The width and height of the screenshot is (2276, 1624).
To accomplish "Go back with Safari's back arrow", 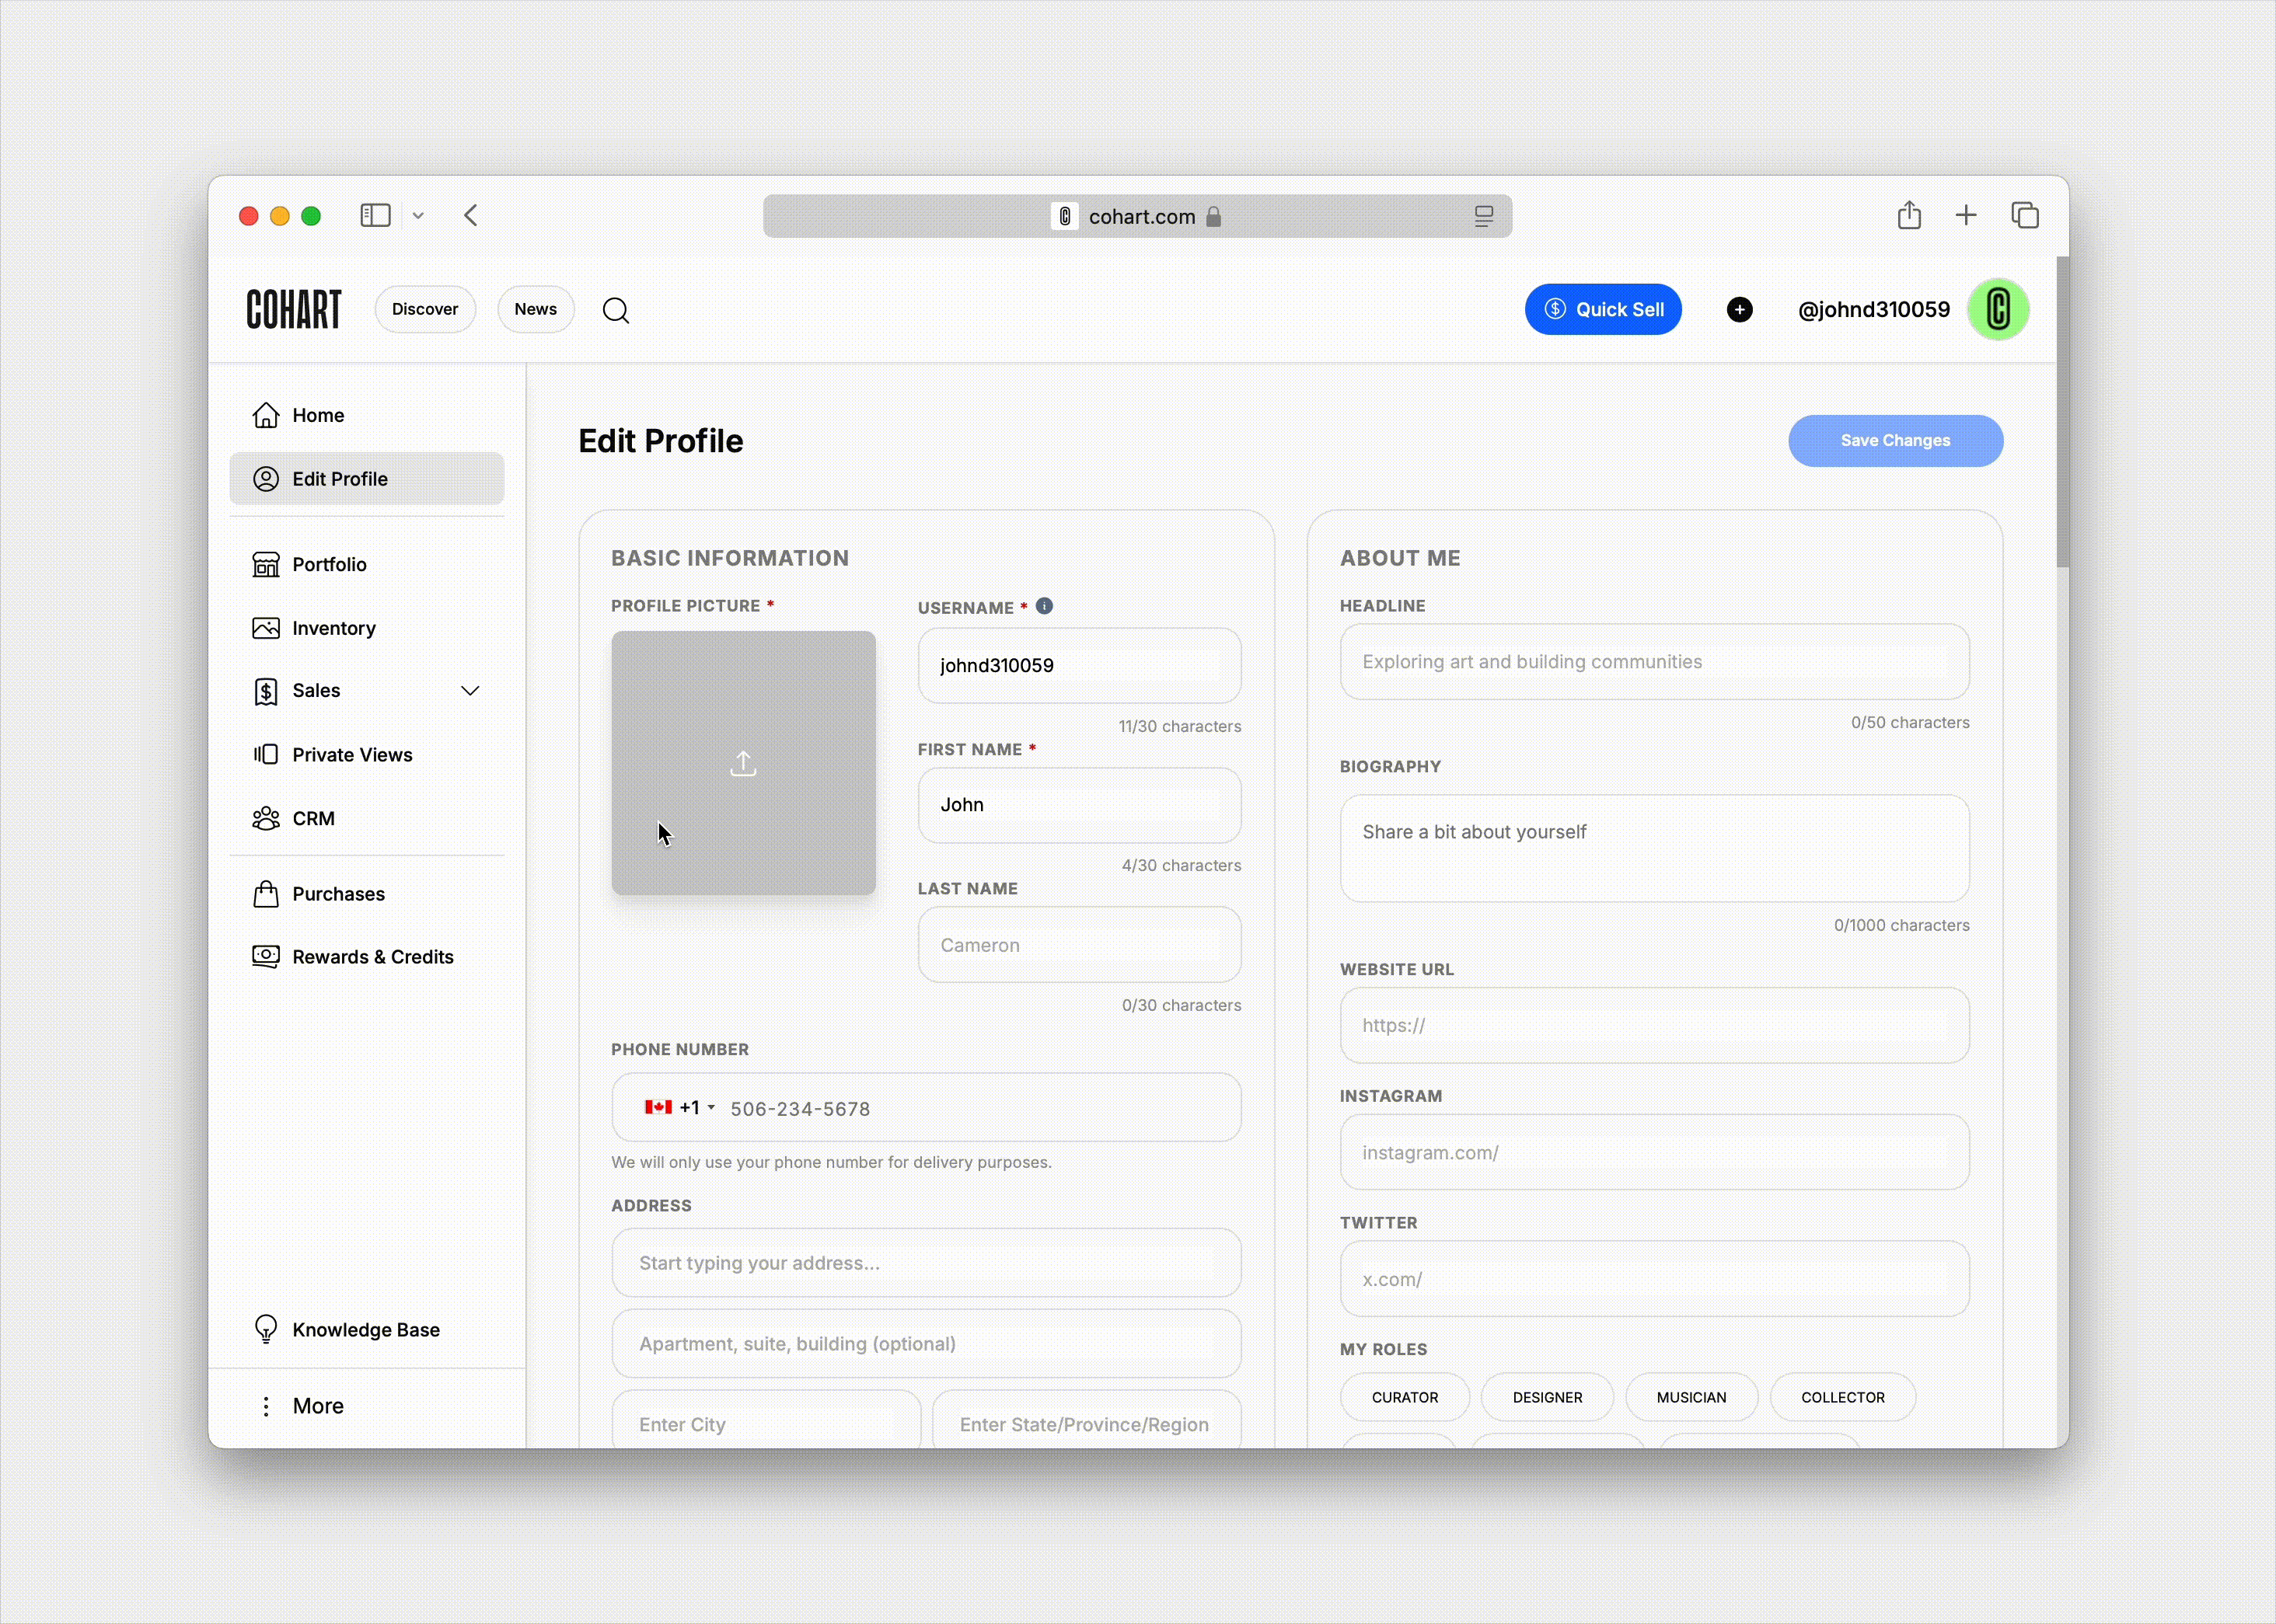I will (x=471, y=215).
